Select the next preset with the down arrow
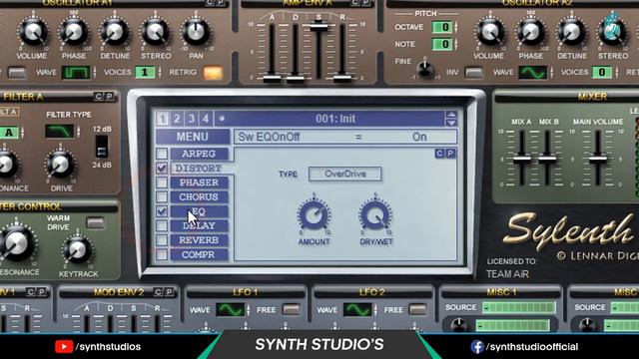Screen dimensions: 639x359 click(451, 123)
